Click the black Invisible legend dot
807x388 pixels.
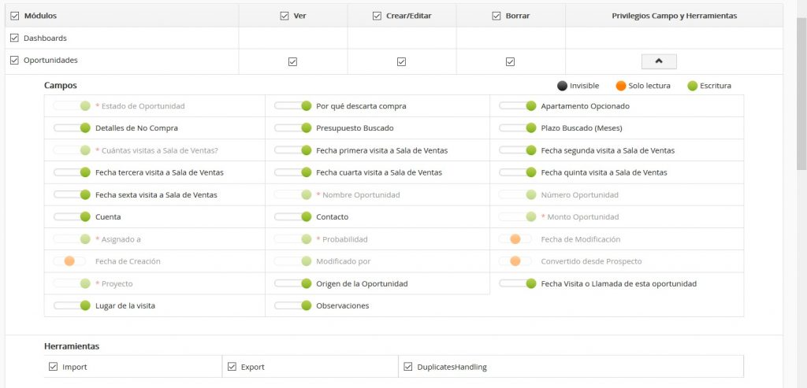point(562,86)
